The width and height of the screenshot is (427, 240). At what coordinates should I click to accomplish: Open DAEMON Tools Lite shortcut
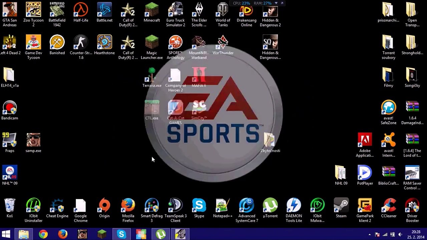click(x=294, y=210)
